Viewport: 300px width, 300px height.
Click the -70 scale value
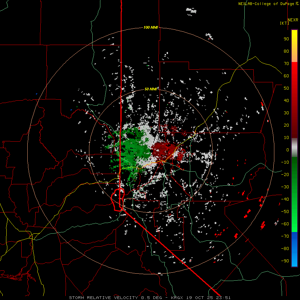(285, 236)
